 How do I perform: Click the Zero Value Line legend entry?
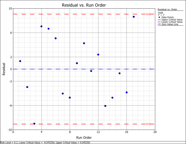click(171, 24)
